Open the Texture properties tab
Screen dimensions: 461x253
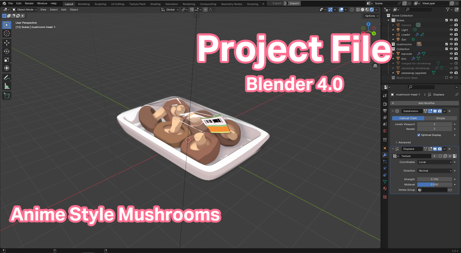click(385, 197)
